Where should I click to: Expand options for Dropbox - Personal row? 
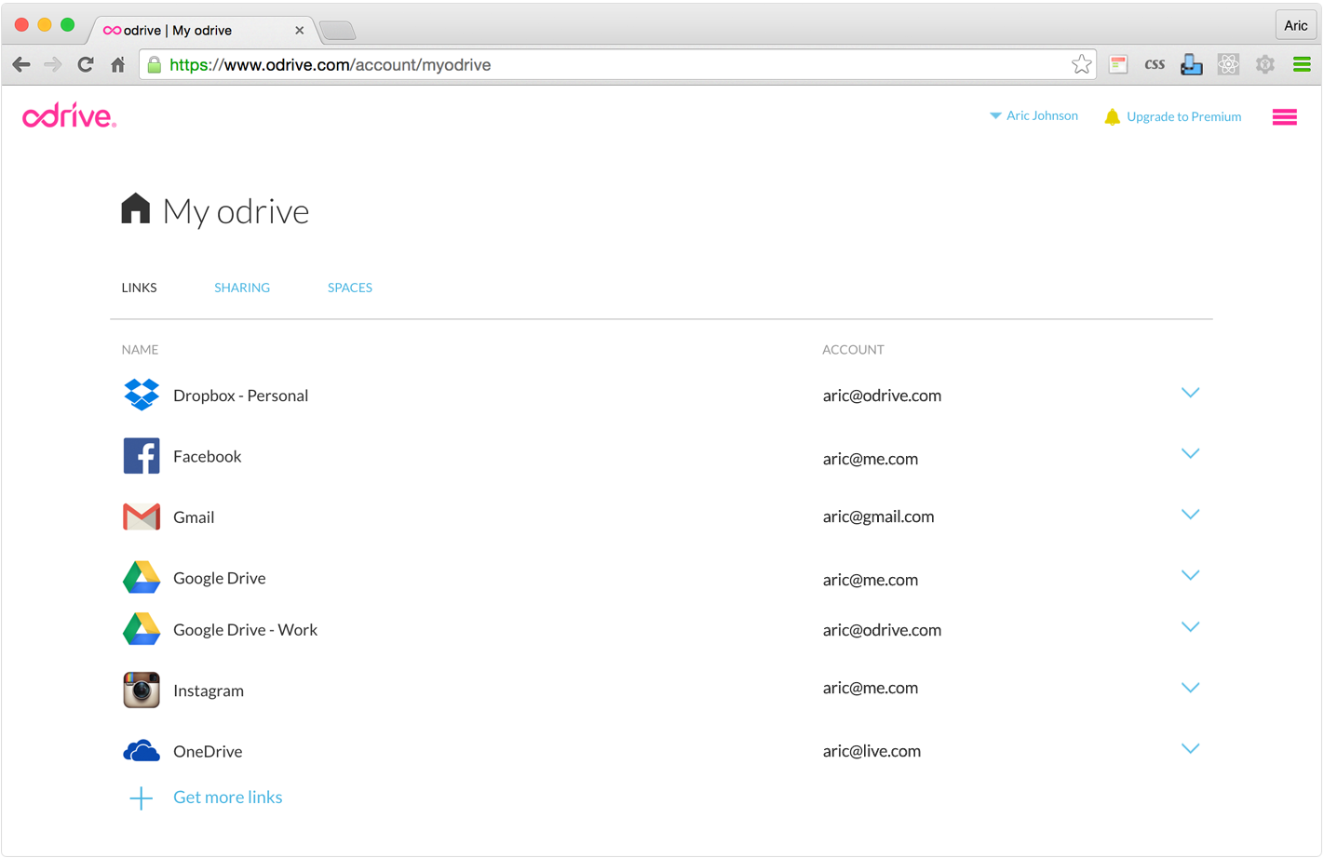pyautogui.click(x=1190, y=393)
